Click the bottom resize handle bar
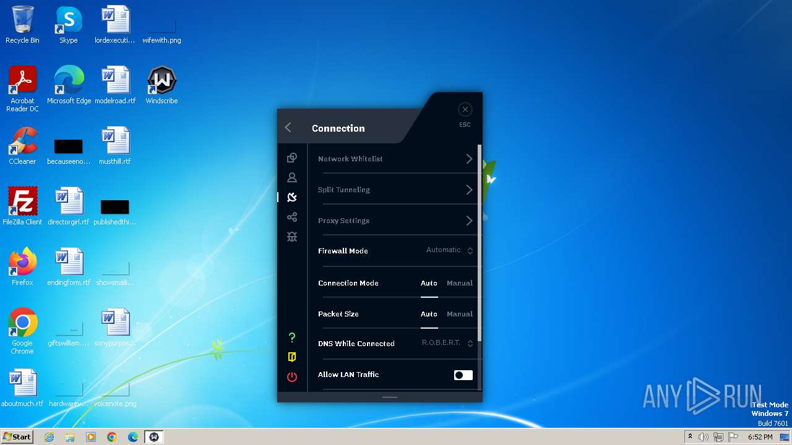The image size is (792, 445). click(x=390, y=397)
